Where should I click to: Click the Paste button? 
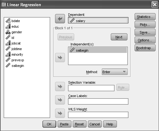tap(64, 124)
